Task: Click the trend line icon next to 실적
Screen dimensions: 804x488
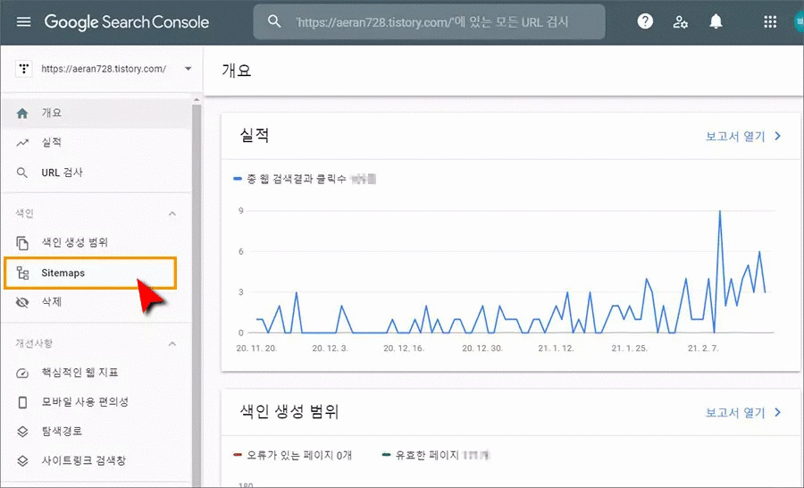Action: 22,143
